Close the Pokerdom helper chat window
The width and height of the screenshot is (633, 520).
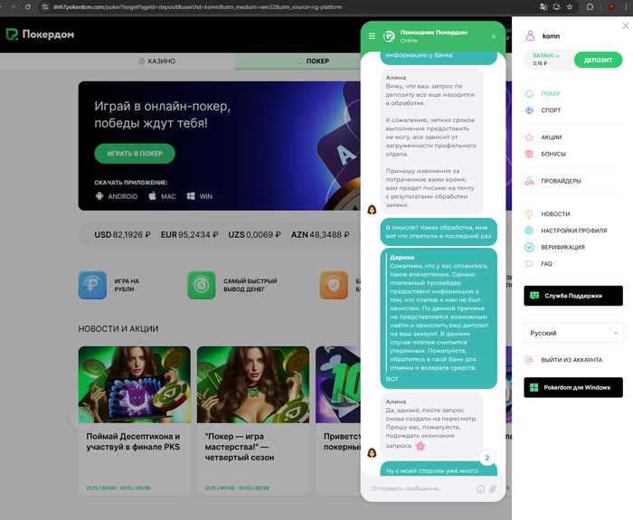pyautogui.click(x=494, y=37)
